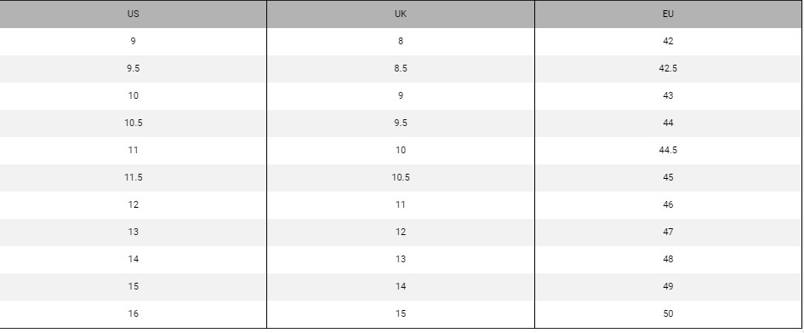Select the US size 9.5 cell

tap(134, 69)
